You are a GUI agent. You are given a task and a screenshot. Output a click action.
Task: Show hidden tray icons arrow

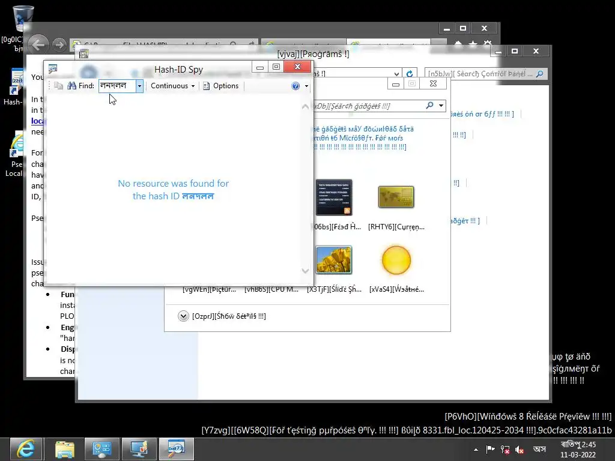coord(476,450)
